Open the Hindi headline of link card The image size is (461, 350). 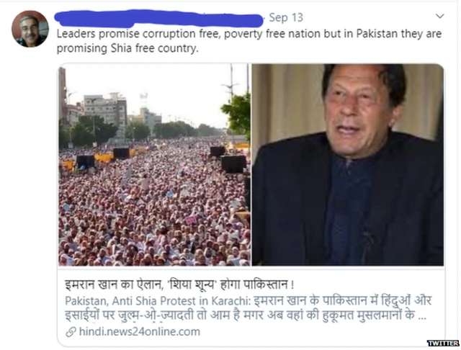tap(179, 284)
